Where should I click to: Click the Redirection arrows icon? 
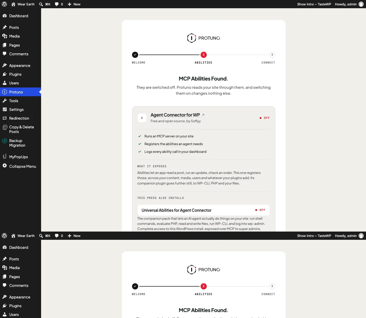5,118
